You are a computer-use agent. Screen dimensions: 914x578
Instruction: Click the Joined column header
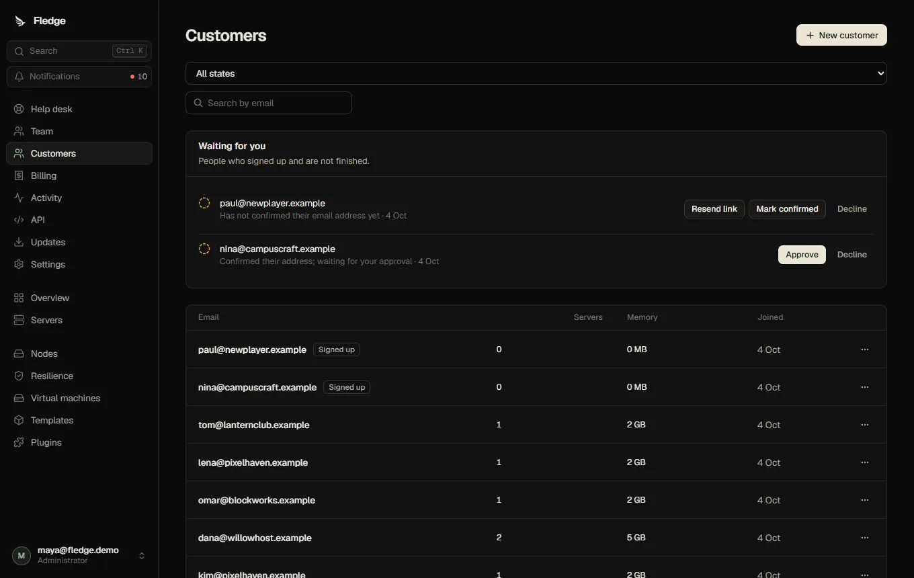coord(770,317)
